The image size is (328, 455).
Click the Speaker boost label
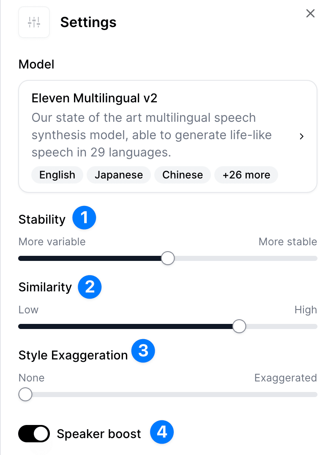tap(99, 434)
